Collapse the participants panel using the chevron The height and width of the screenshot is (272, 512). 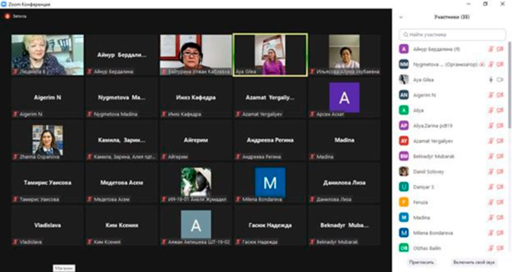point(401,17)
